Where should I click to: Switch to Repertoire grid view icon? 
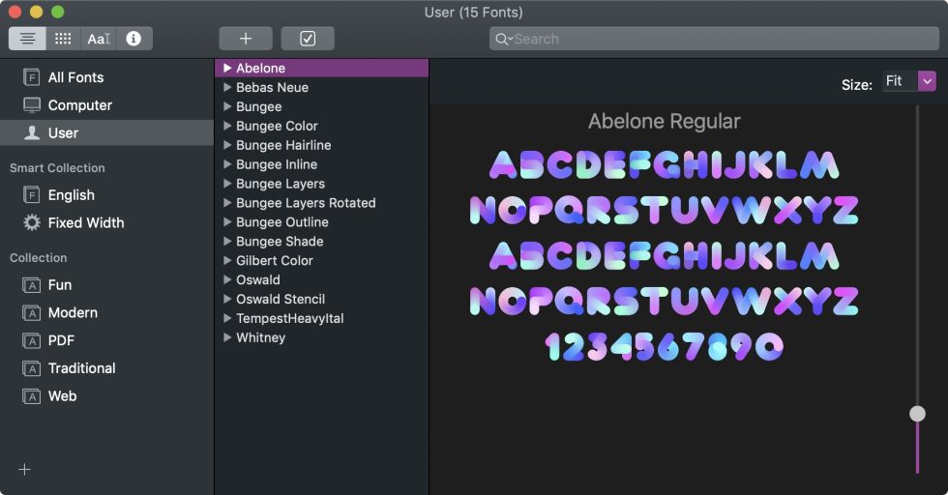[x=63, y=39]
